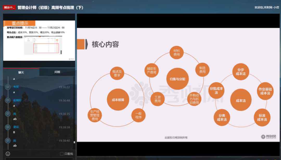Click the 成本法 center circle on slide

[241, 100]
